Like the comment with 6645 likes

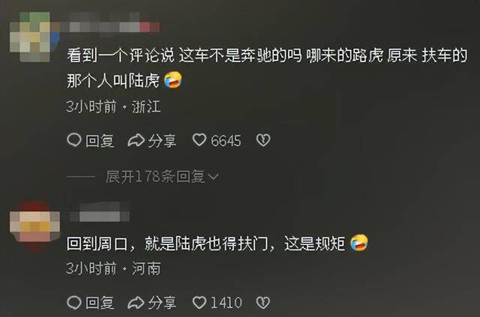(199, 140)
